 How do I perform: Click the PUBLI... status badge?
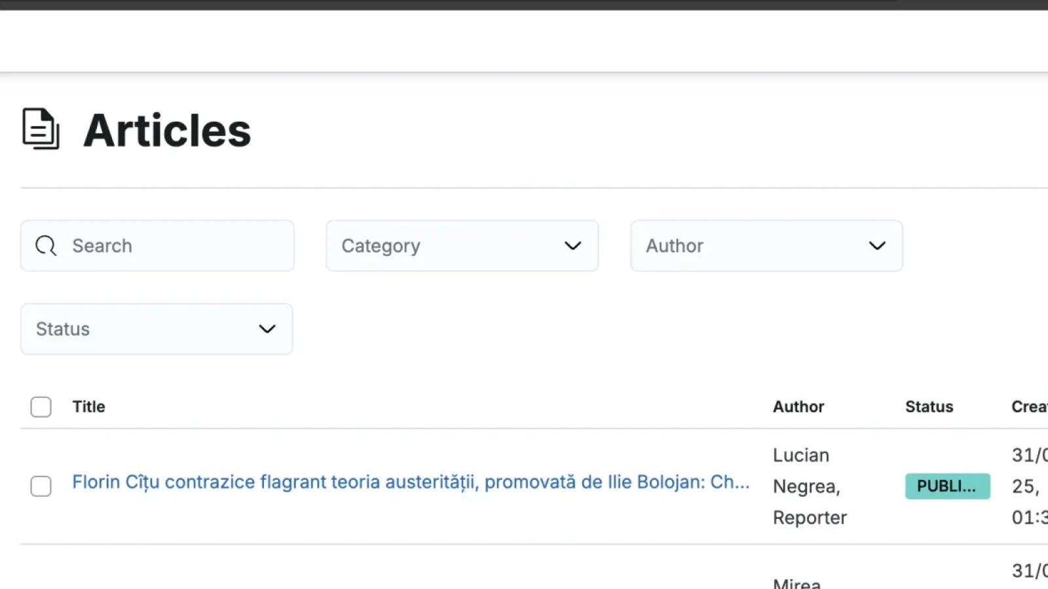pyautogui.click(x=948, y=486)
